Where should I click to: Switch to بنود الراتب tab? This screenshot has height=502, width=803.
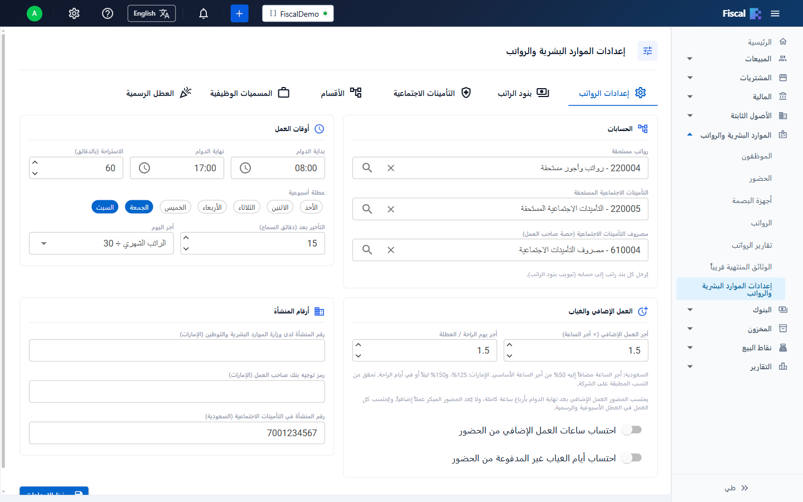pyautogui.click(x=523, y=93)
